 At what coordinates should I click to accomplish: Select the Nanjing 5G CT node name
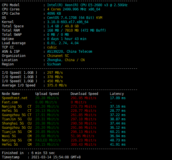17,106
